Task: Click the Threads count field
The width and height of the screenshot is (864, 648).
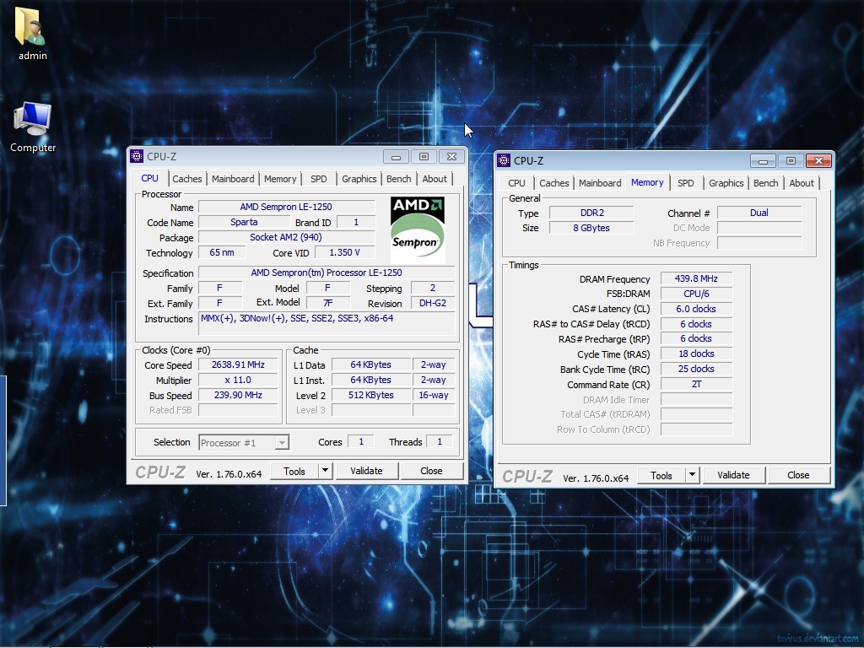Action: 439,441
